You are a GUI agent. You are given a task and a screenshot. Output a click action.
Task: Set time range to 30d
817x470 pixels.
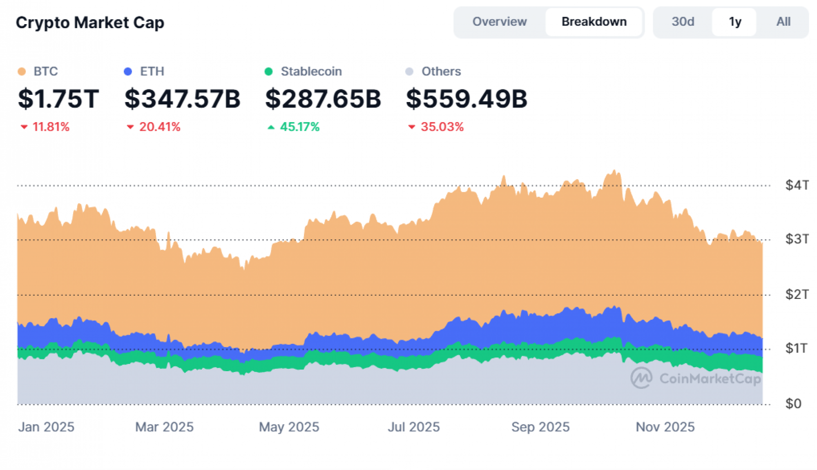tap(683, 22)
